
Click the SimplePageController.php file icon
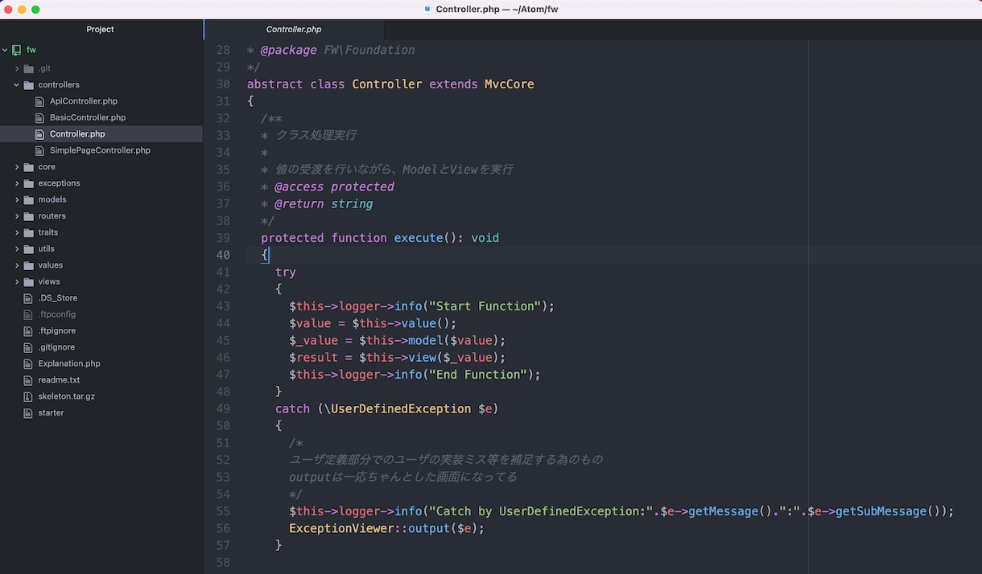(40, 150)
